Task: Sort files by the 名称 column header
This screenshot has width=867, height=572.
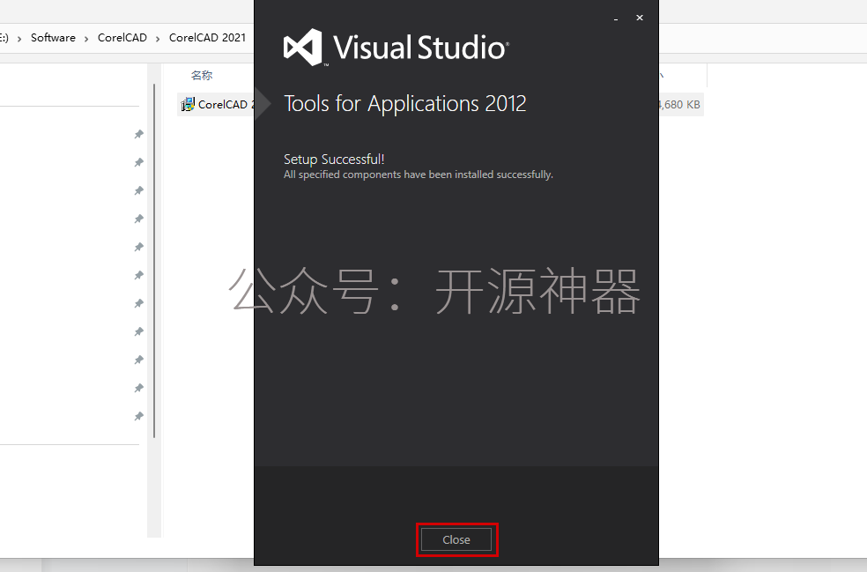Action: pos(202,75)
